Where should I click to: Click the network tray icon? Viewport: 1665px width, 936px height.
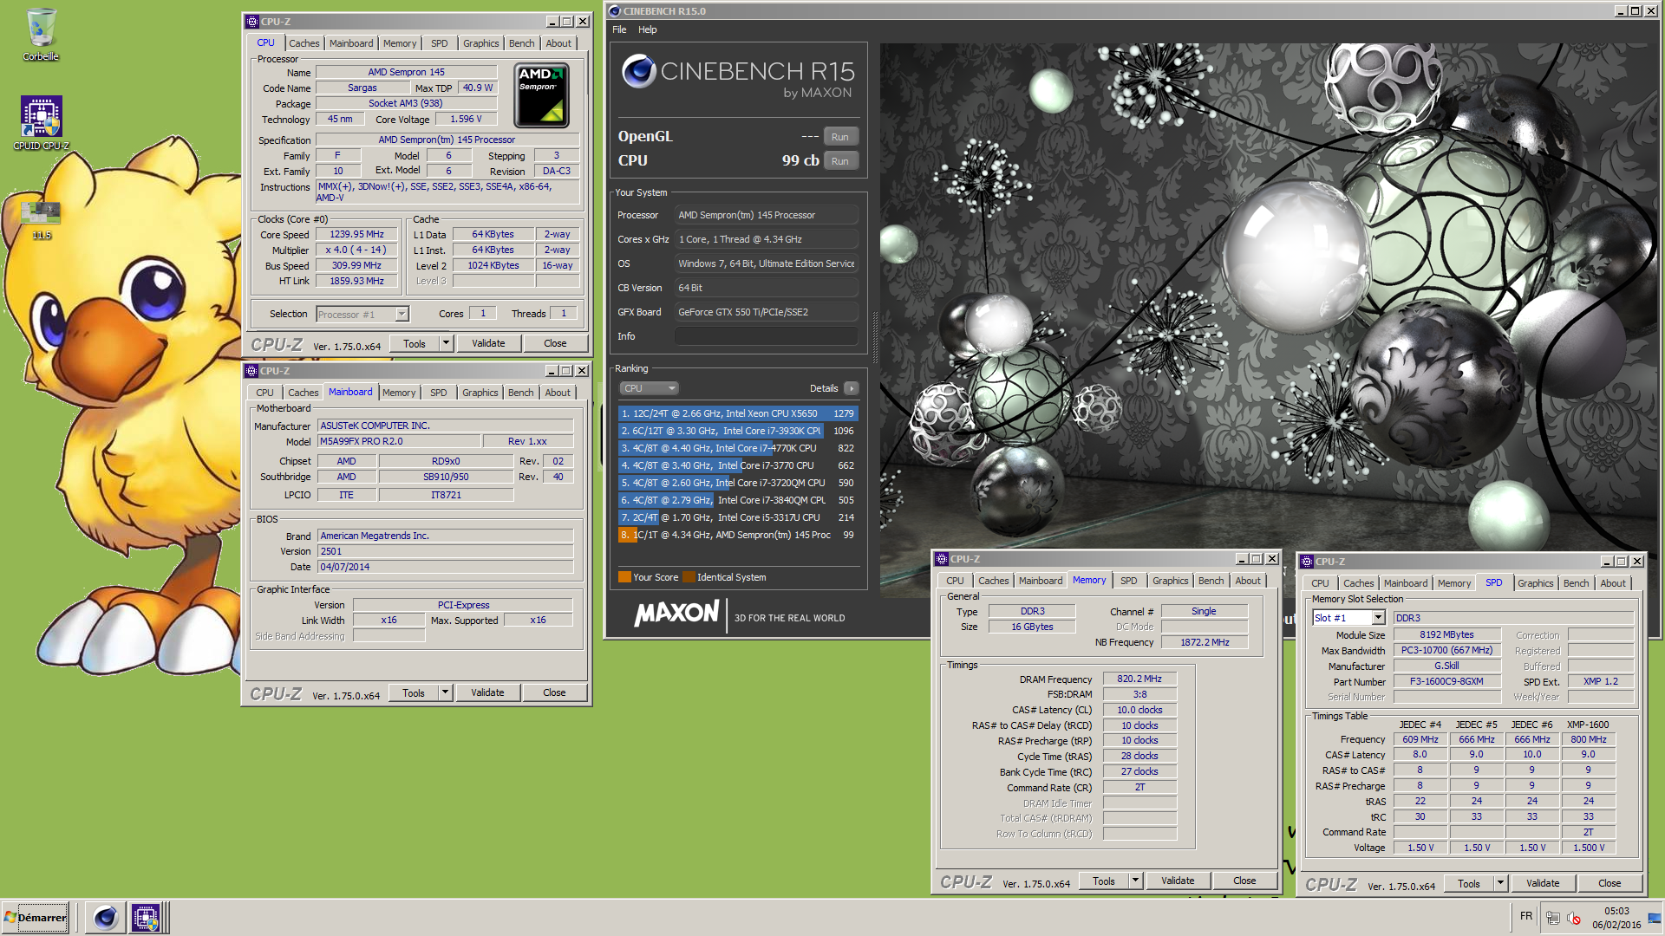pyautogui.click(x=1552, y=918)
